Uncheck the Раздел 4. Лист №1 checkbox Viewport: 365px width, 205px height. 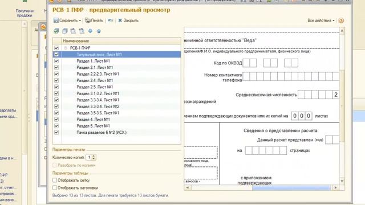pyautogui.click(x=56, y=120)
